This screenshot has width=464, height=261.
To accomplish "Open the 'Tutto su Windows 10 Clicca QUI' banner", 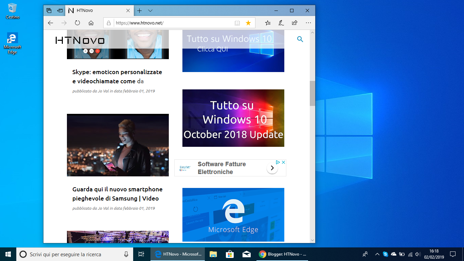I will click(233, 51).
